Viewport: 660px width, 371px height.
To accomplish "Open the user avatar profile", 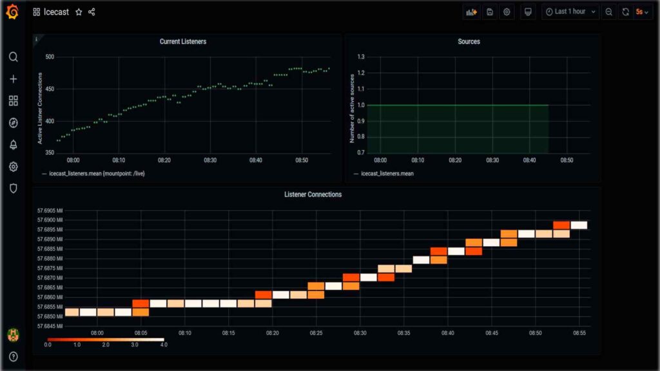I will [13, 335].
